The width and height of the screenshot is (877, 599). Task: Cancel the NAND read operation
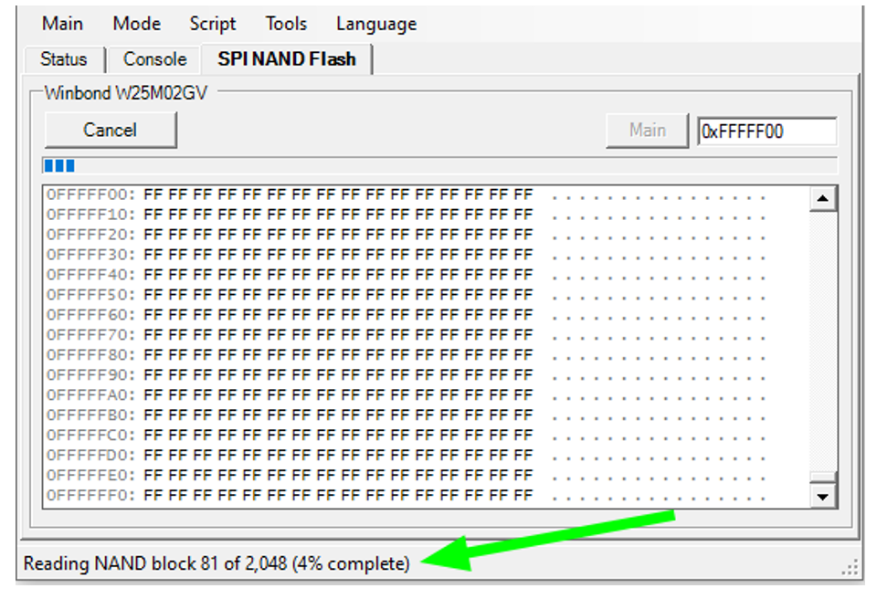pyautogui.click(x=111, y=131)
